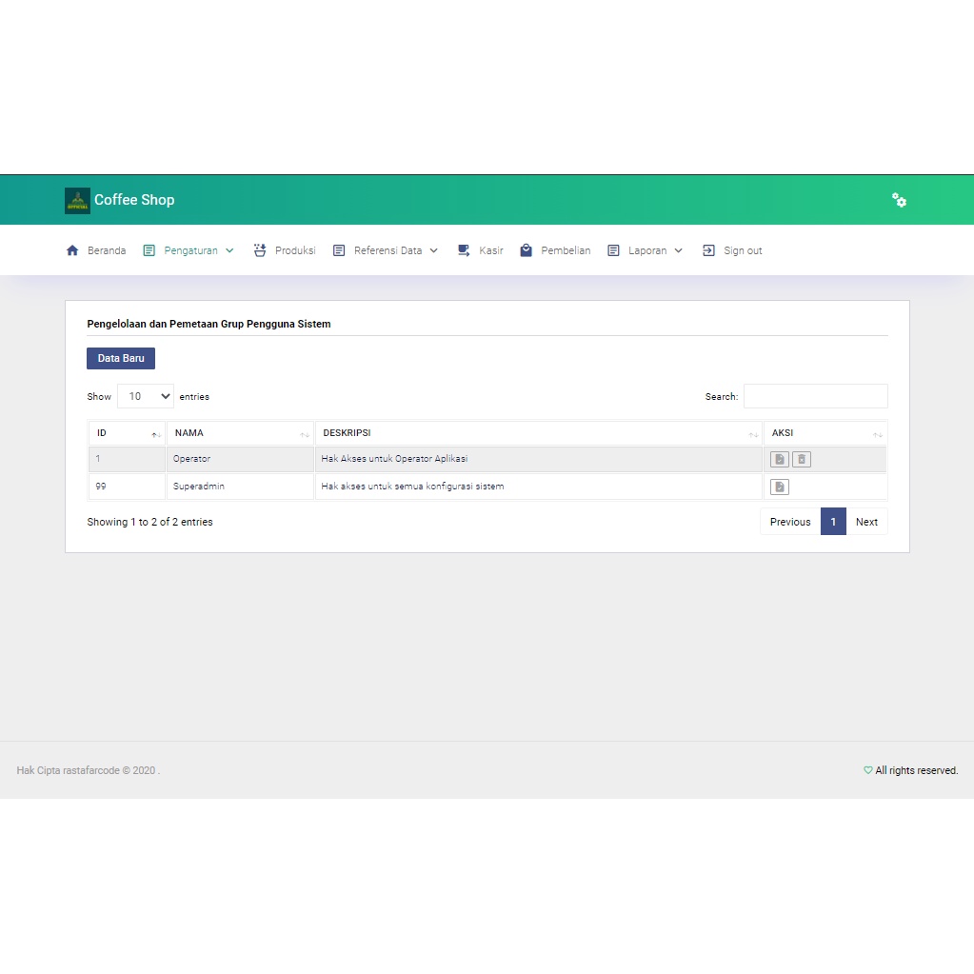
Task: Edit the Operator group row
Action: [x=780, y=459]
